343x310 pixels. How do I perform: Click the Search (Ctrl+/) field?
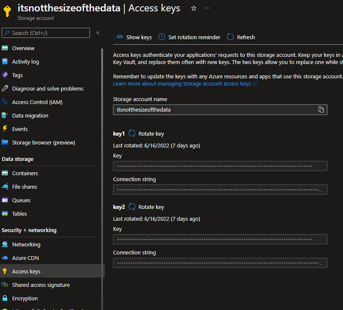46,33
